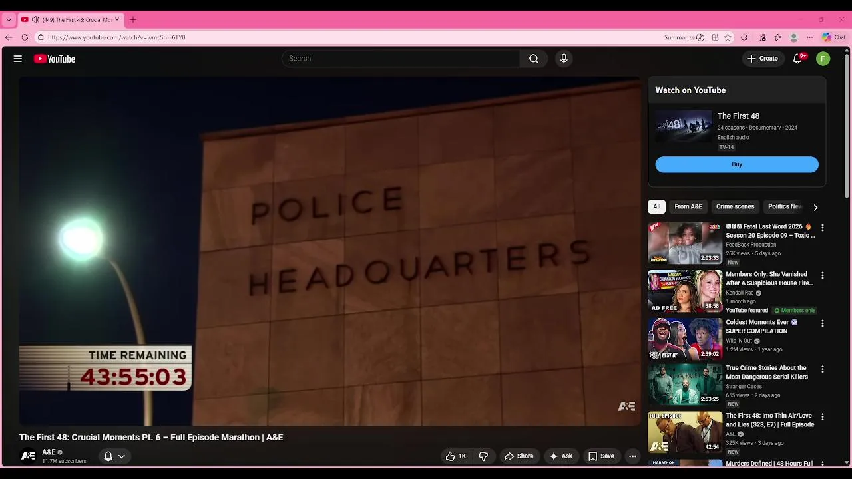The image size is (852, 479).
Task: Dislike the video with thumbs down
Action: point(484,456)
